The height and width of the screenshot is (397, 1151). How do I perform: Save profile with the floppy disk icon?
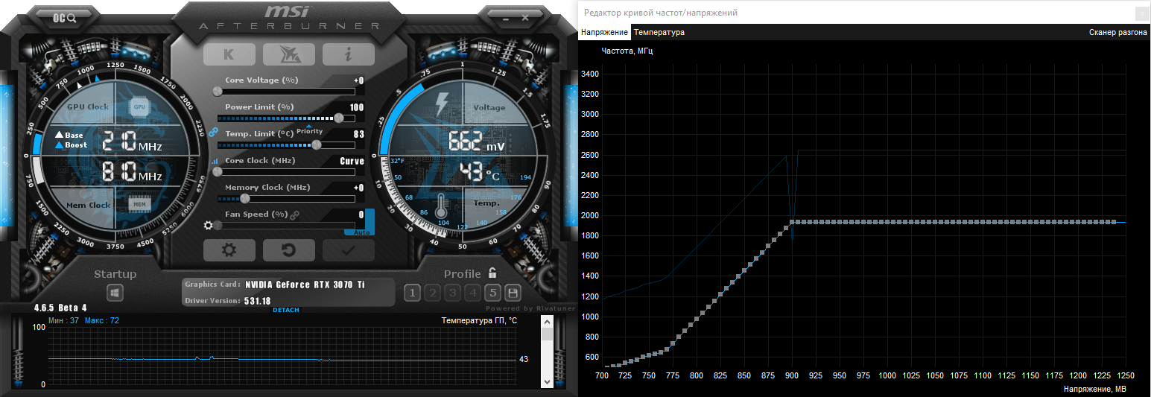[513, 293]
